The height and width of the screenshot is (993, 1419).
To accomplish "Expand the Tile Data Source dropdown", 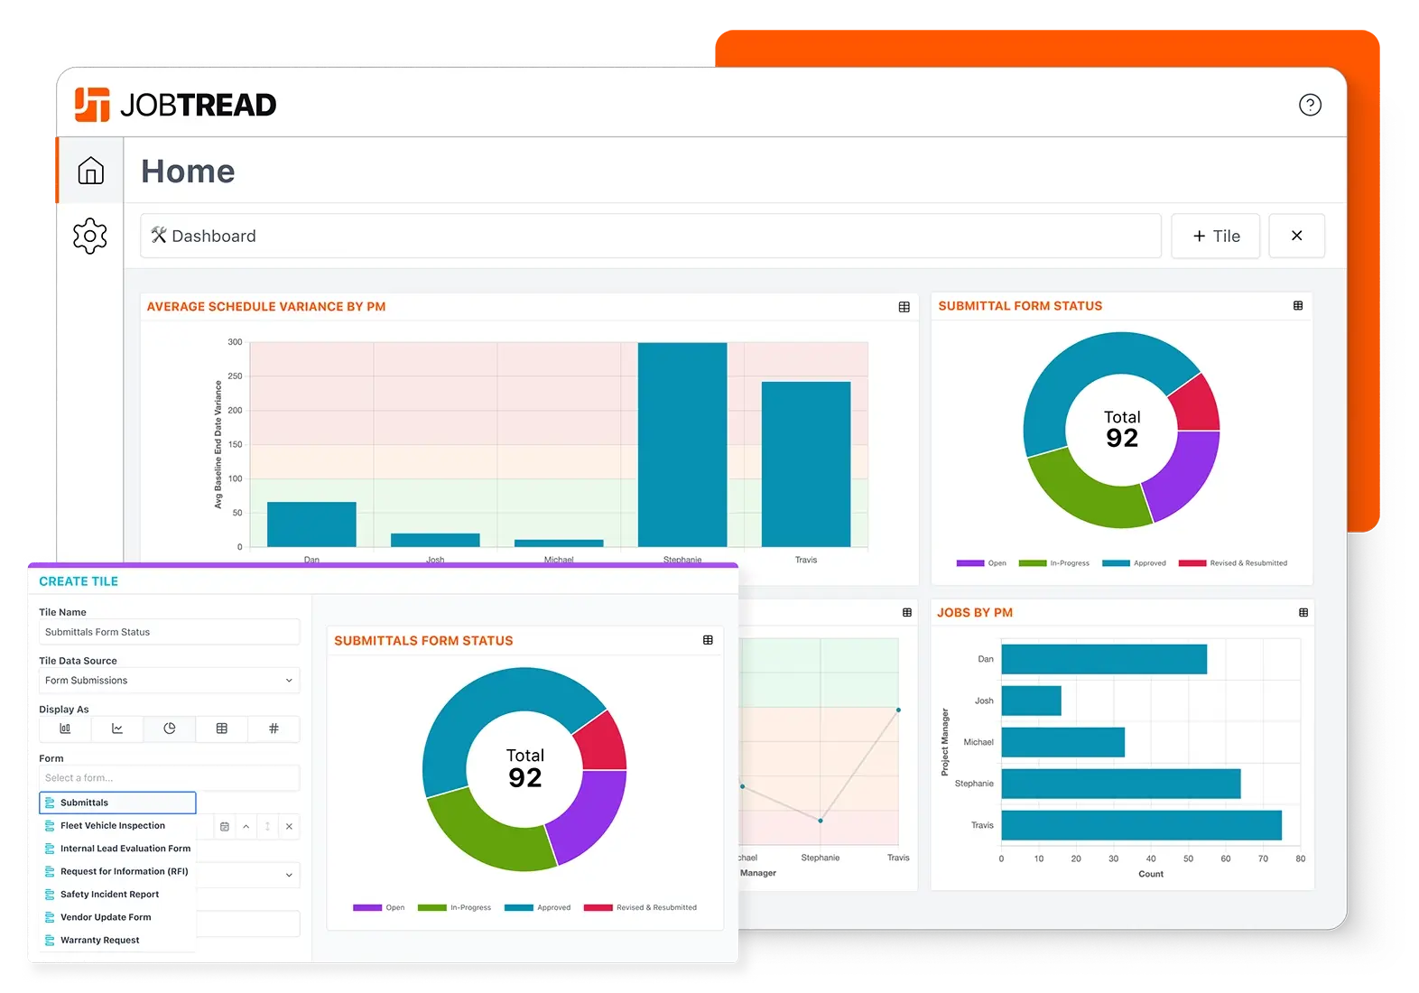I will click(169, 681).
